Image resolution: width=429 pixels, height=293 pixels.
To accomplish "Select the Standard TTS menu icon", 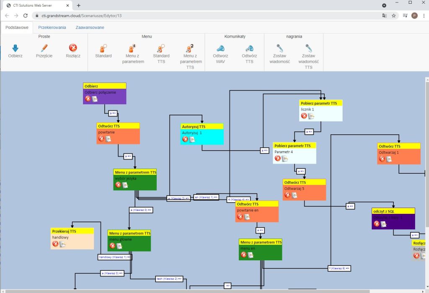I will (x=161, y=48).
